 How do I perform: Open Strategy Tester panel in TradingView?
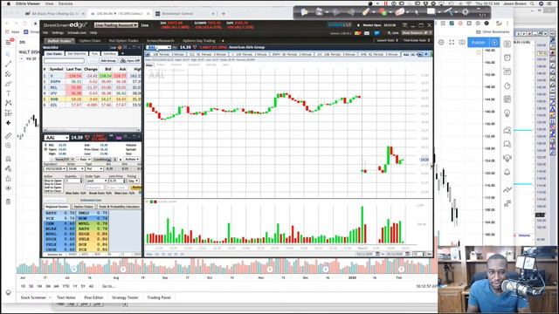coord(125,297)
